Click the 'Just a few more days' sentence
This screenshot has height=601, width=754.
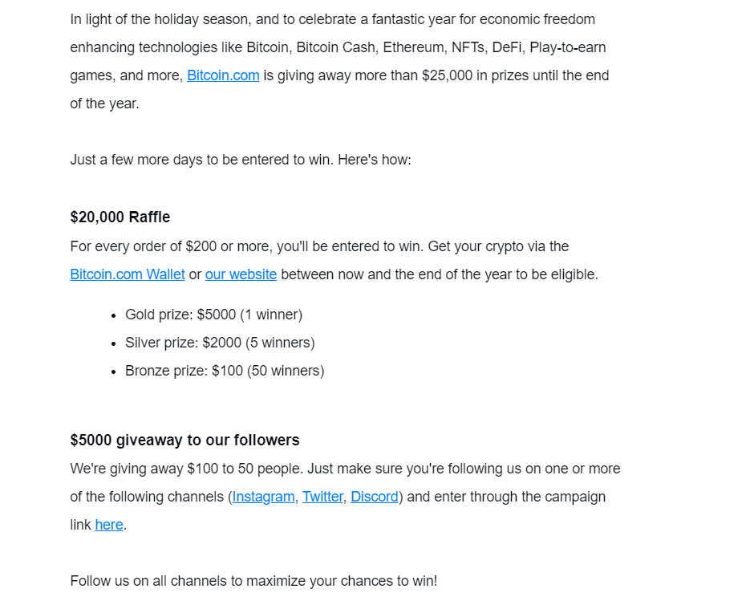click(x=241, y=160)
